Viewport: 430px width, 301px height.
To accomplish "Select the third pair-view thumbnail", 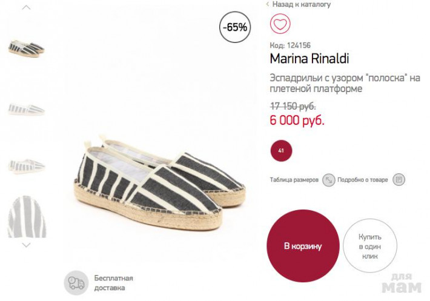I will click(x=26, y=164).
